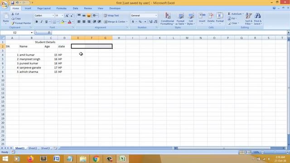Go to the Review tab
Viewport: 290px width, 163px height.
(x=88, y=8)
